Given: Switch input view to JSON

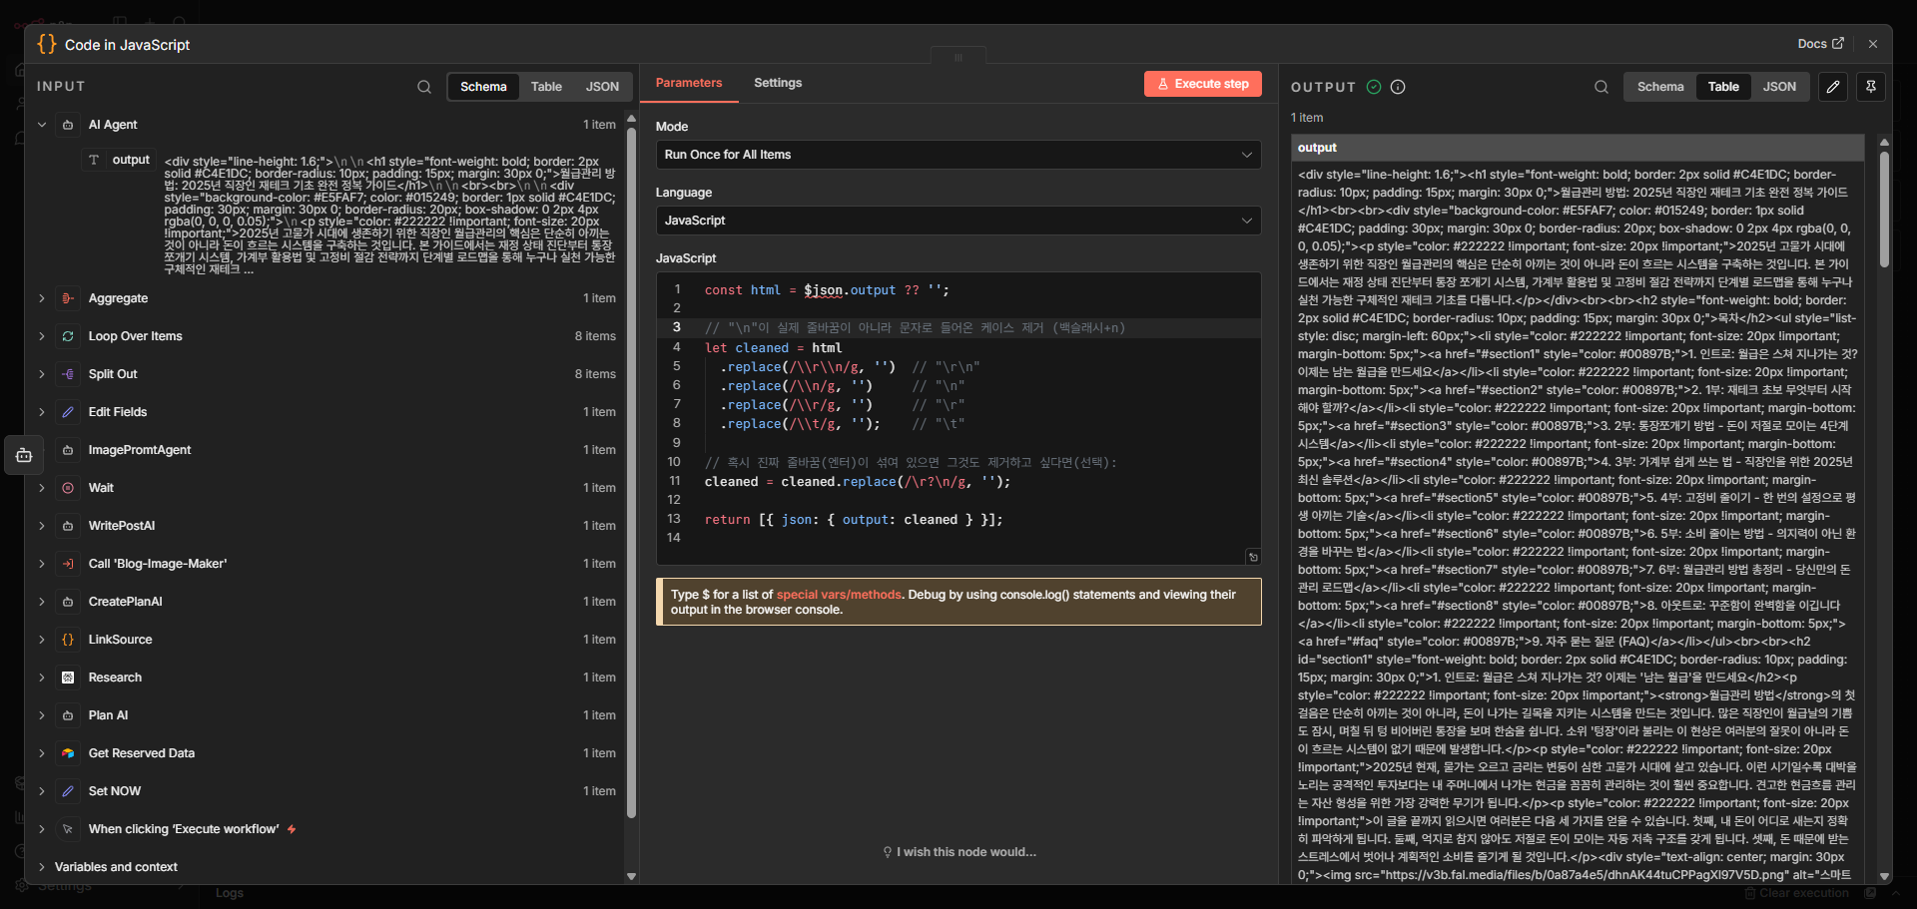Looking at the screenshot, I should (x=602, y=87).
